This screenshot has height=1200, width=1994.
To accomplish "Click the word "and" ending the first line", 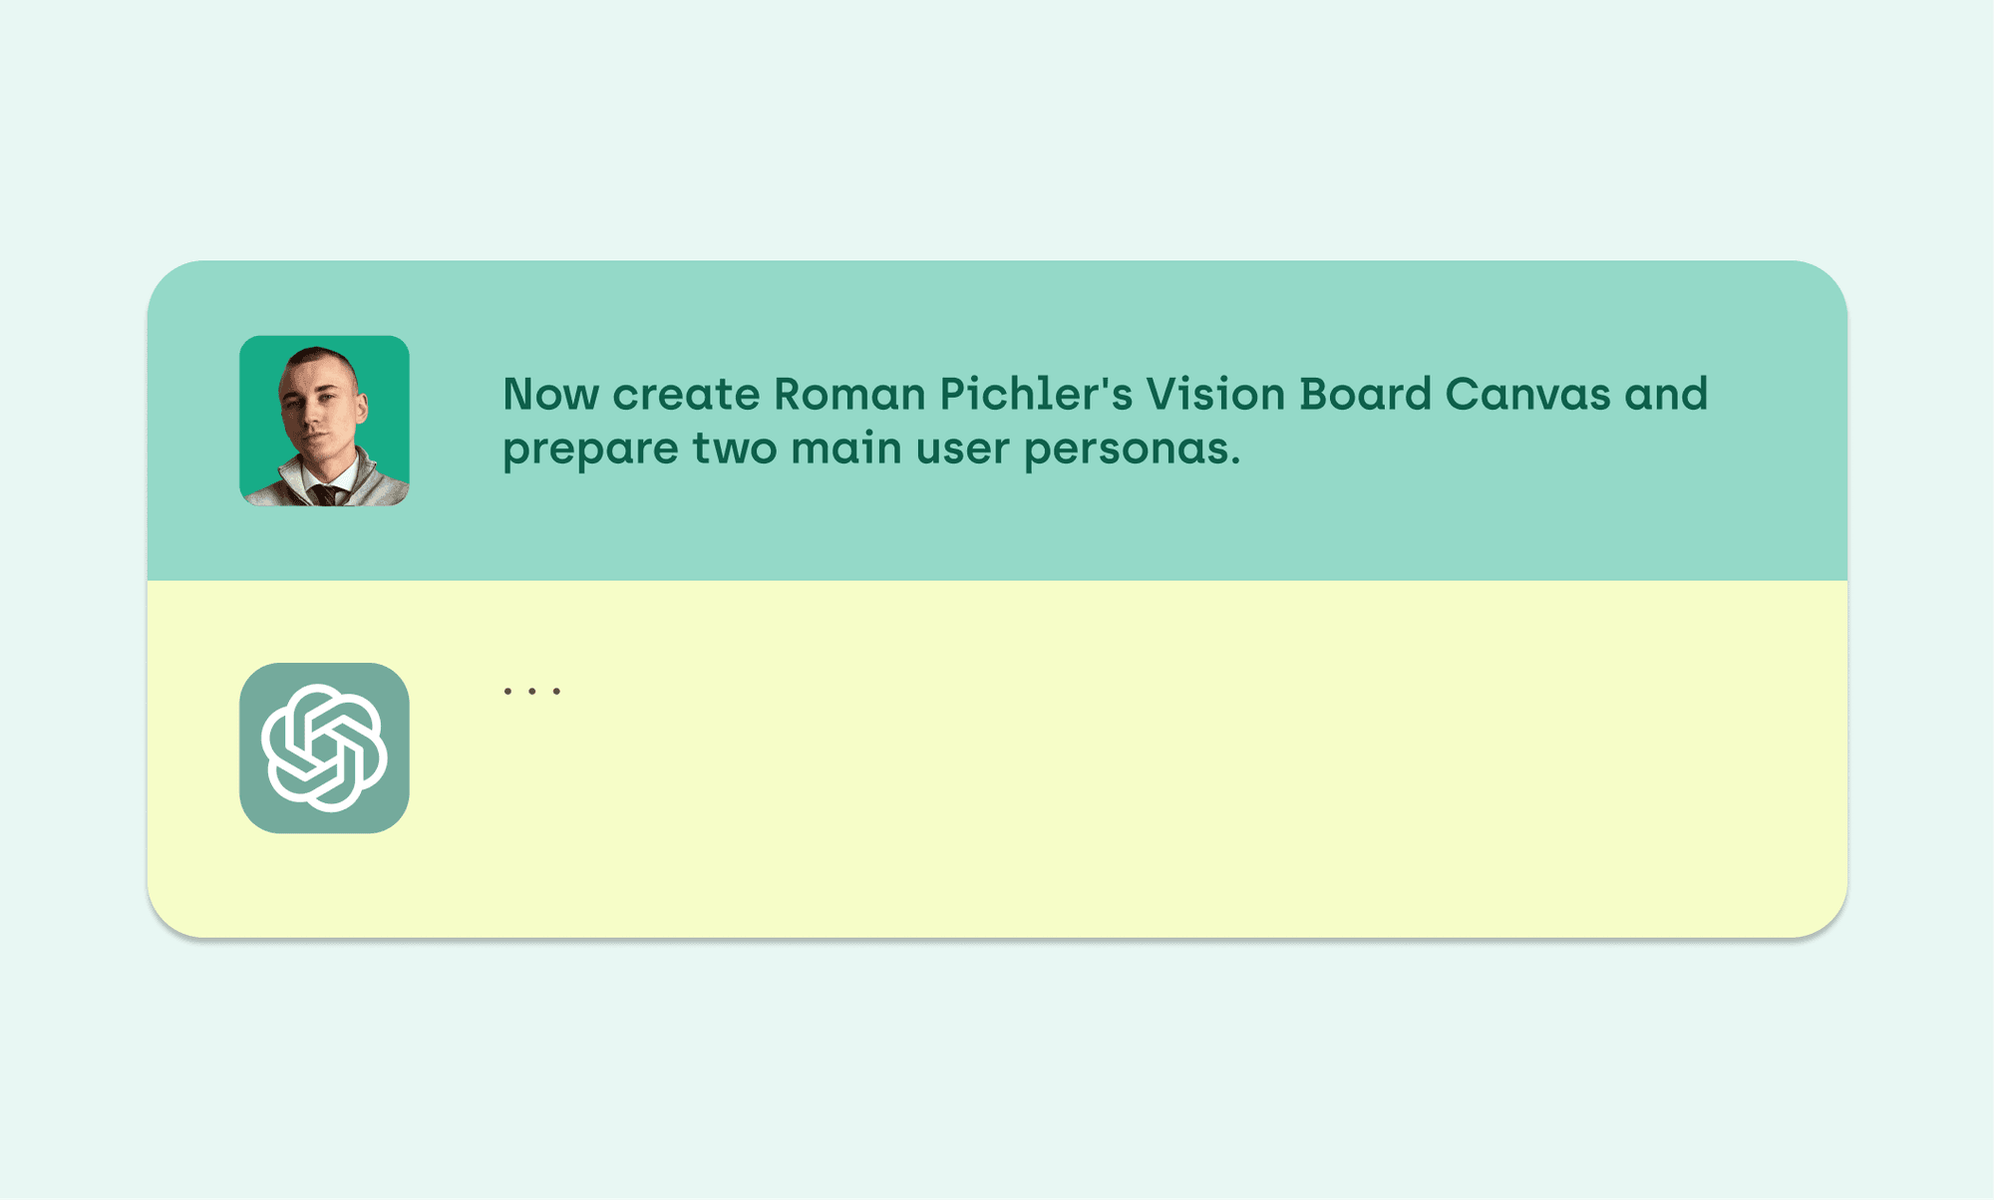I will 1666,394.
